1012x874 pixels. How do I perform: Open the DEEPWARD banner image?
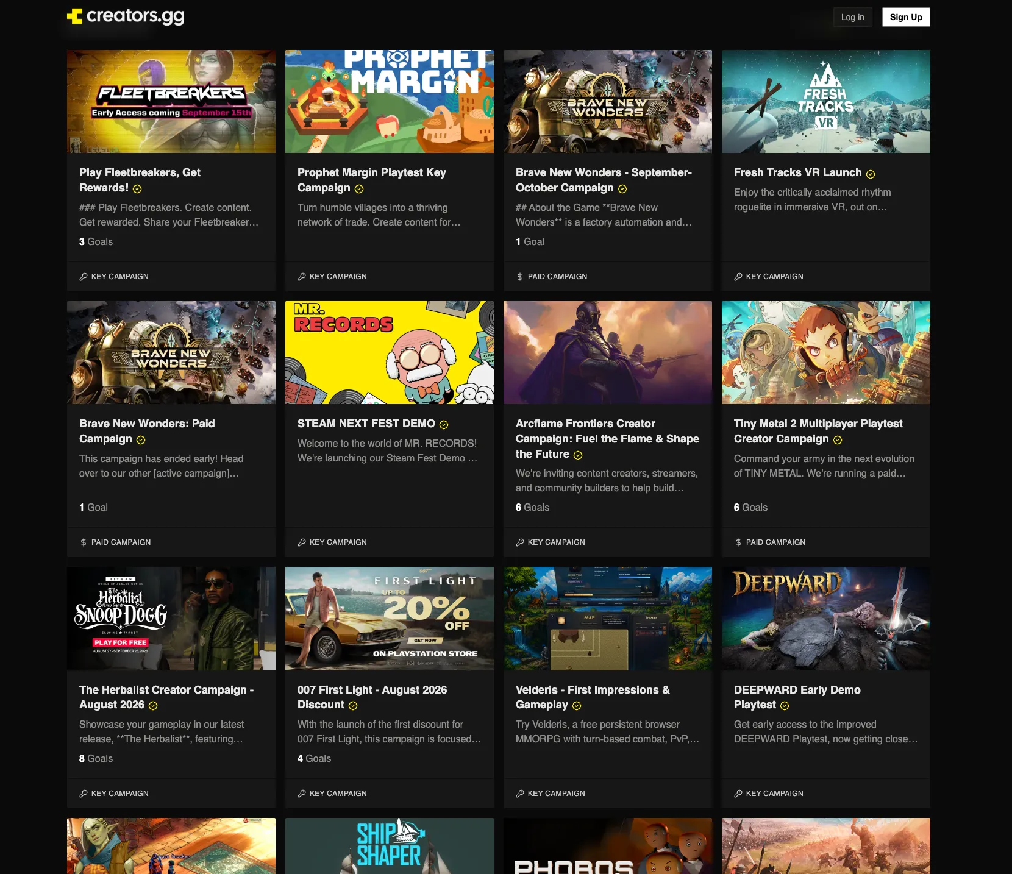pyautogui.click(x=826, y=619)
